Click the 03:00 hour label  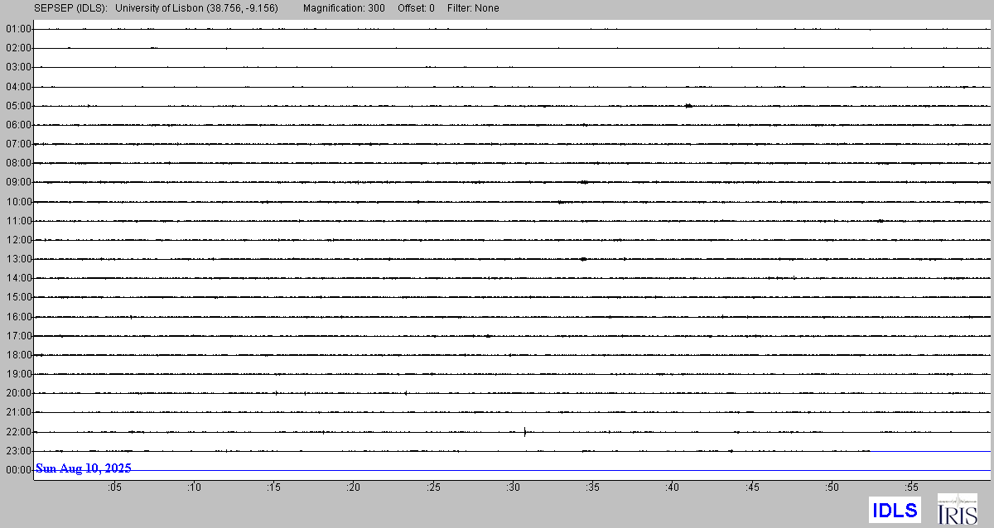[18, 67]
